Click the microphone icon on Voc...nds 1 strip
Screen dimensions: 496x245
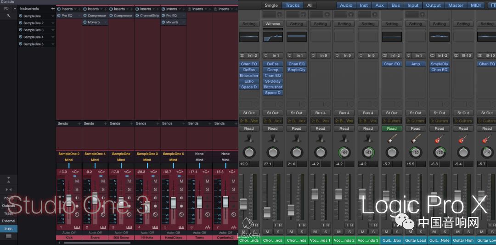(x=320, y=139)
